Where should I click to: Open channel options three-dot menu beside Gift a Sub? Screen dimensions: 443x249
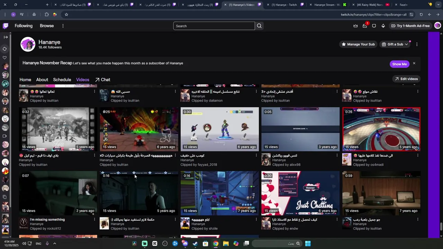(x=417, y=44)
